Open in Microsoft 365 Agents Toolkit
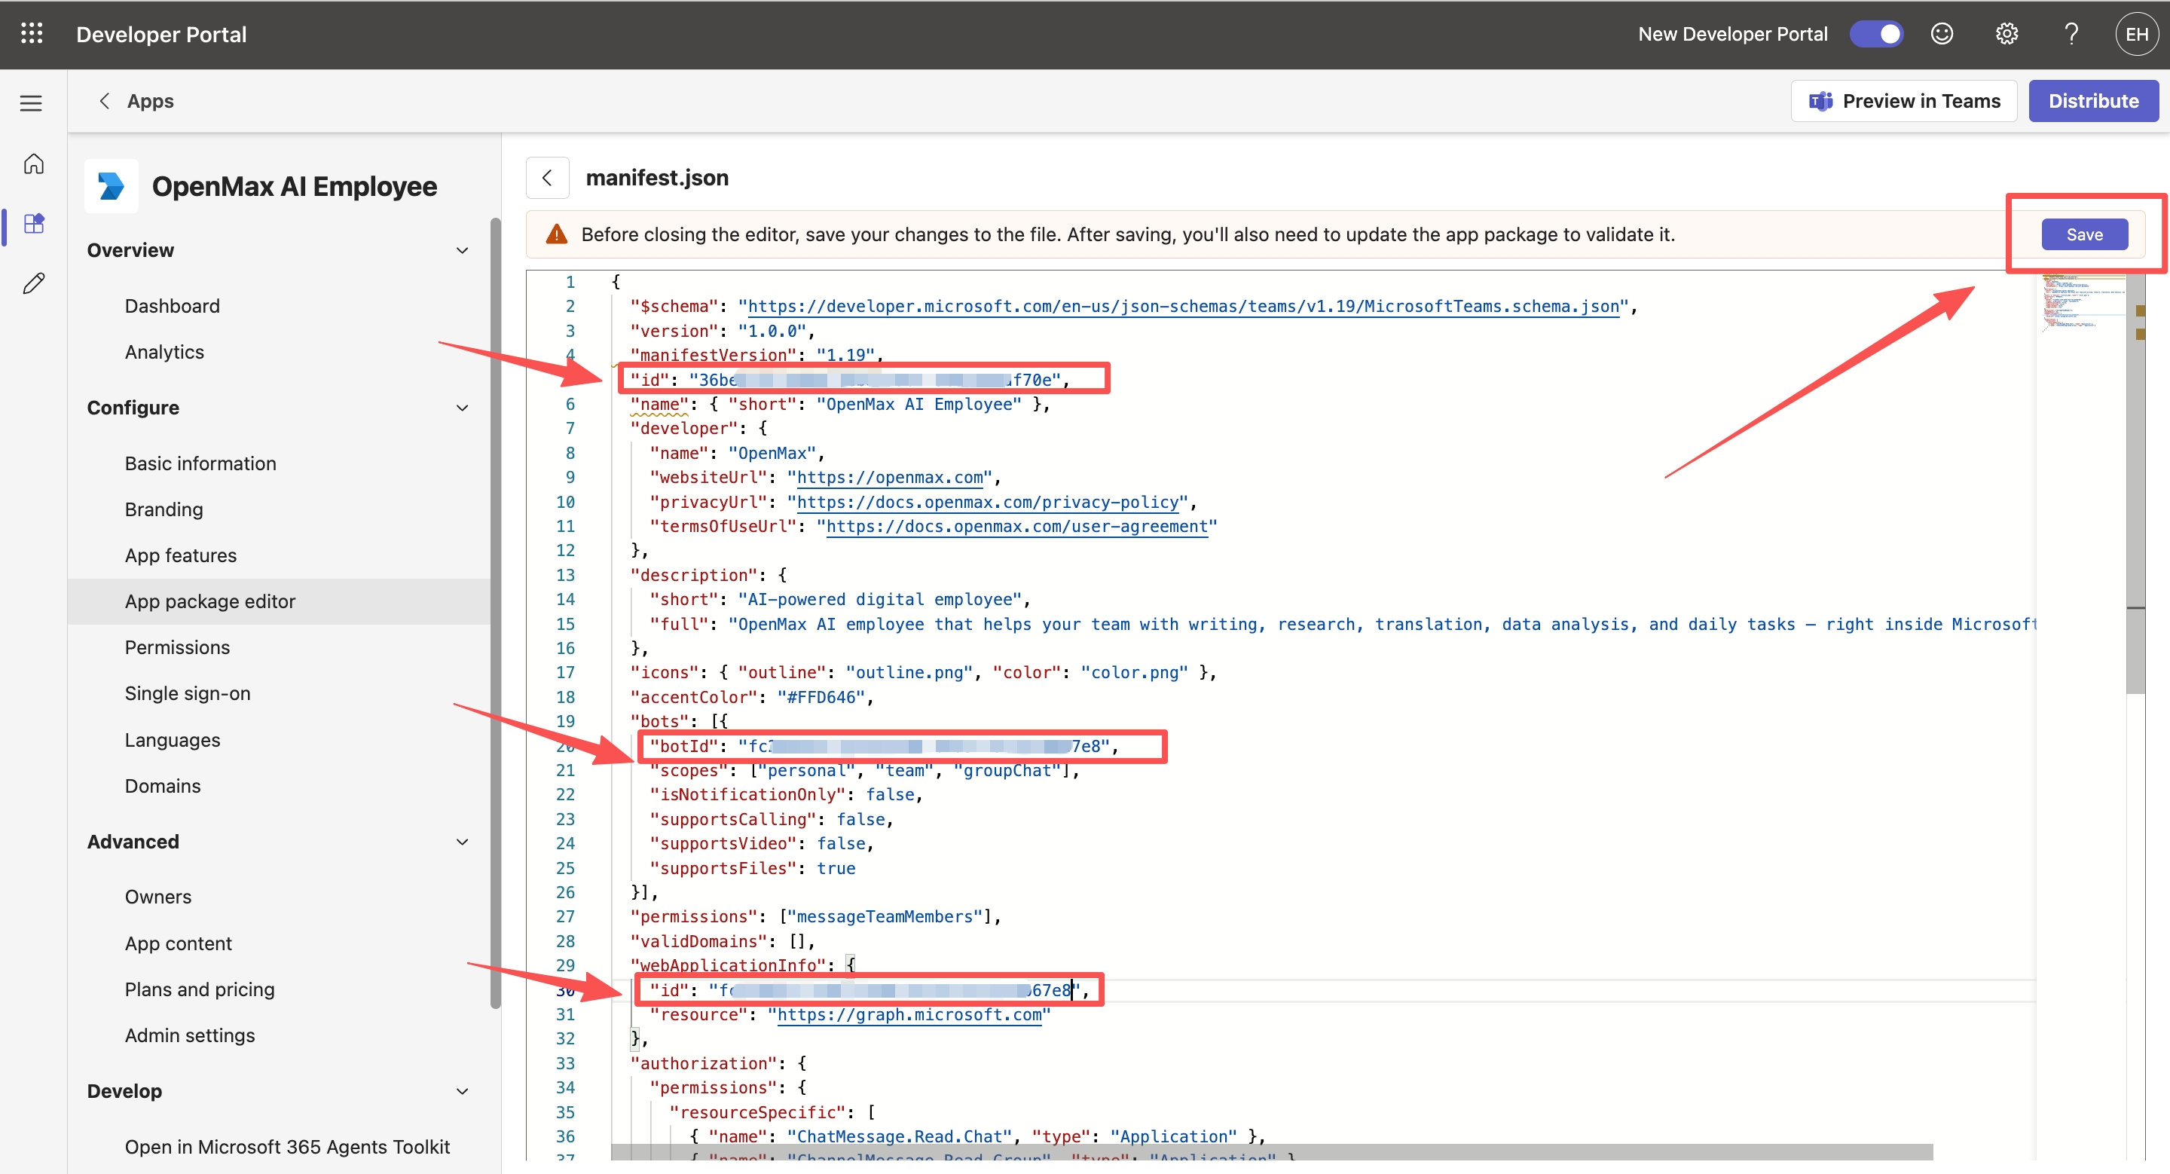Screen dimensions: 2170x1174 pos(287,1146)
